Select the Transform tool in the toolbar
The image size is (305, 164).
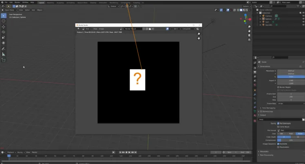point(4,43)
